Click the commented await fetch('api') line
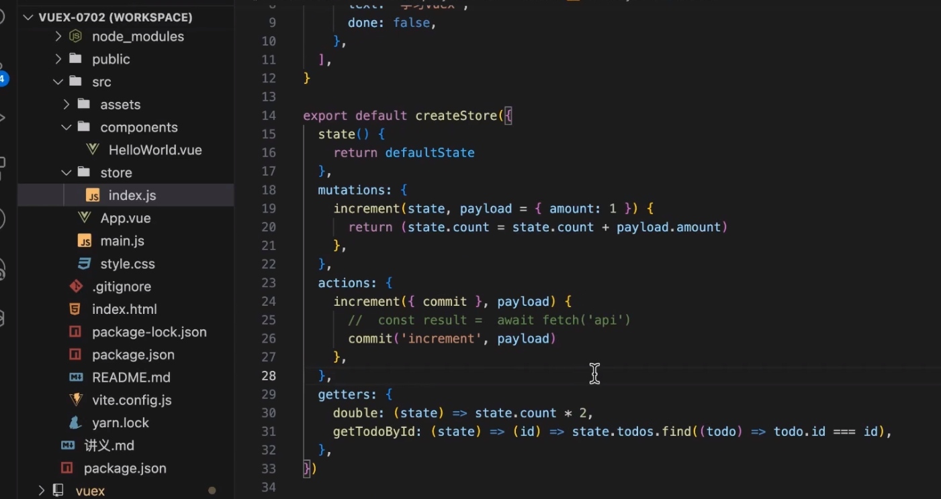The height and width of the screenshot is (499, 941). [x=490, y=320]
